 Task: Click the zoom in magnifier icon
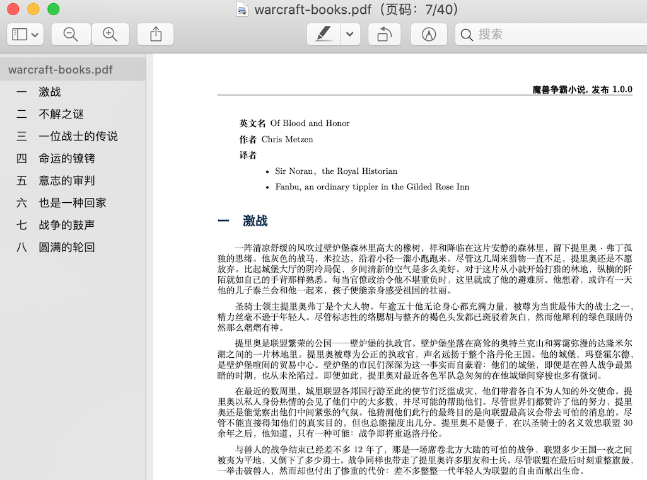[110, 34]
